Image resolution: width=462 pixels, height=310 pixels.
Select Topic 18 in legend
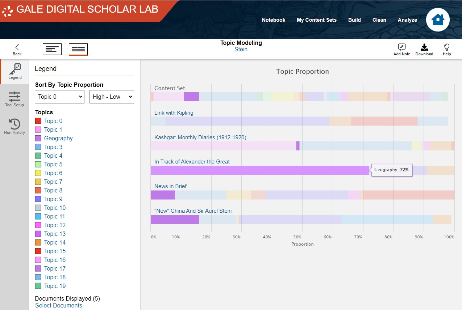55,277
